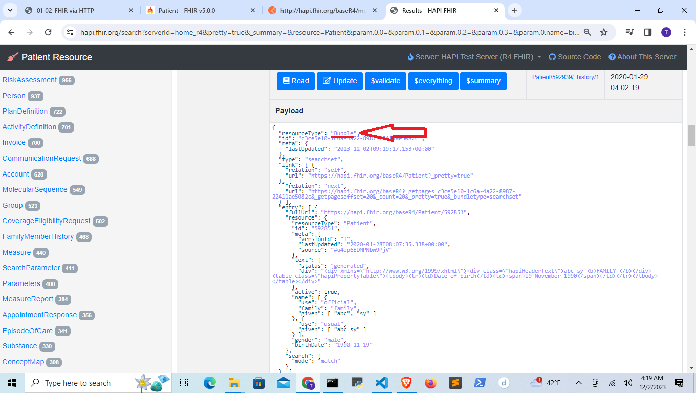The height and width of the screenshot is (393, 696).
Task: Close the Patient - FHIR v5.0.0 tab
Action: tap(253, 10)
